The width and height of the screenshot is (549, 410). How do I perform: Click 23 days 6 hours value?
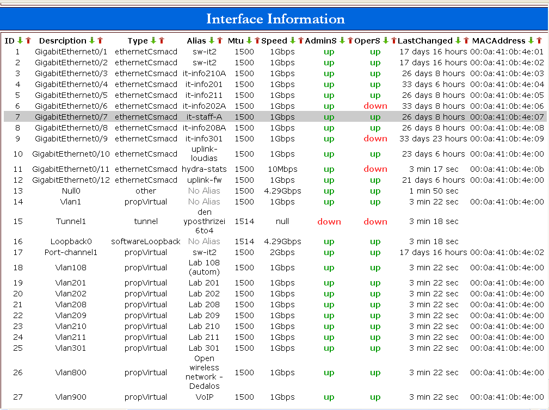[434, 153]
